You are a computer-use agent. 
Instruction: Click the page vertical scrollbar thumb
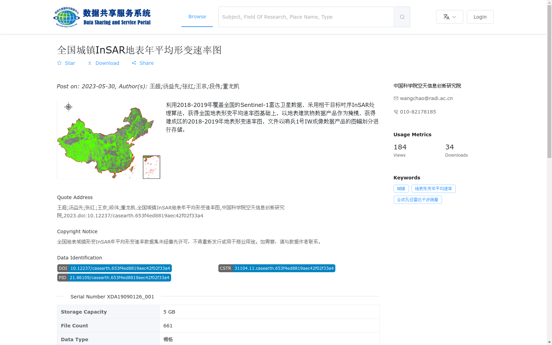click(x=549, y=81)
